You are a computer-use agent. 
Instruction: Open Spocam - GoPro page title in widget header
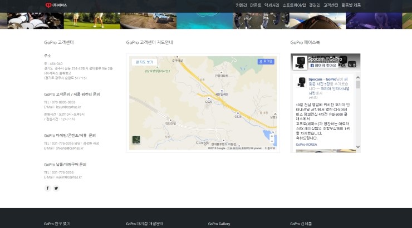coord(325,59)
